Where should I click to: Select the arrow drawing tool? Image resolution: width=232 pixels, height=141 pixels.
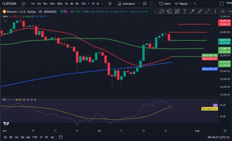(200, 11)
